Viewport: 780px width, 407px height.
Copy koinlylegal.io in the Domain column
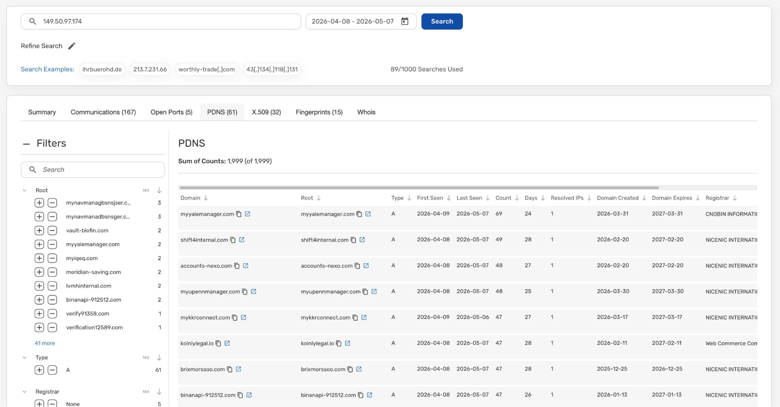pos(218,343)
